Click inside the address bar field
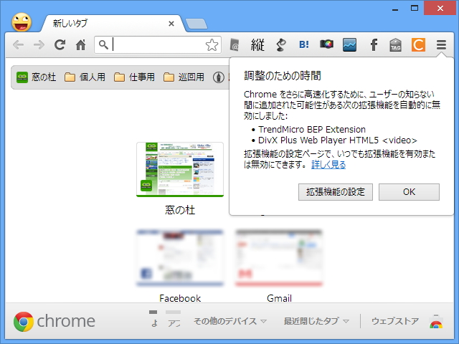The width and height of the screenshot is (459, 344). (158, 44)
